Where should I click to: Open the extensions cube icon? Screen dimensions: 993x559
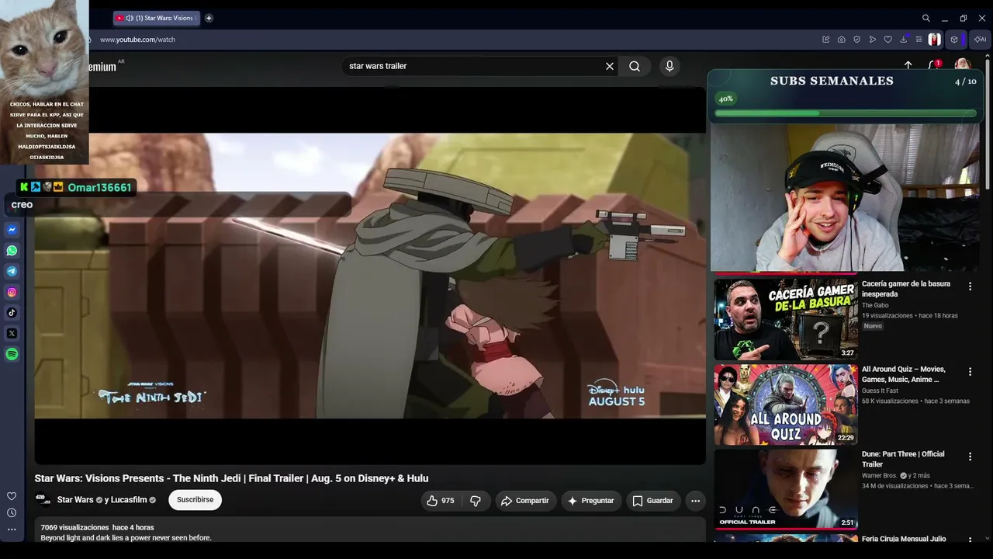(954, 40)
